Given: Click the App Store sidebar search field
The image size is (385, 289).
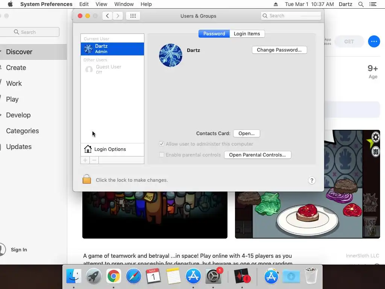Looking at the screenshot, I should tap(29, 32).
